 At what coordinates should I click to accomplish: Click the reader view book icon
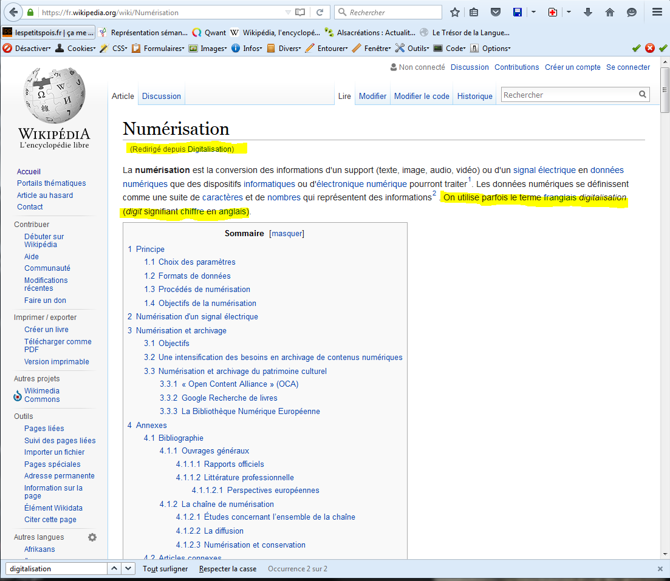(299, 12)
